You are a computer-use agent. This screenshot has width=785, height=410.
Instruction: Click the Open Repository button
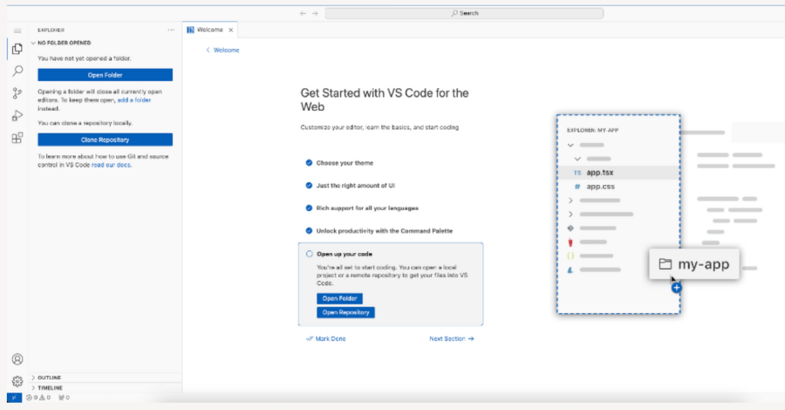tap(345, 312)
